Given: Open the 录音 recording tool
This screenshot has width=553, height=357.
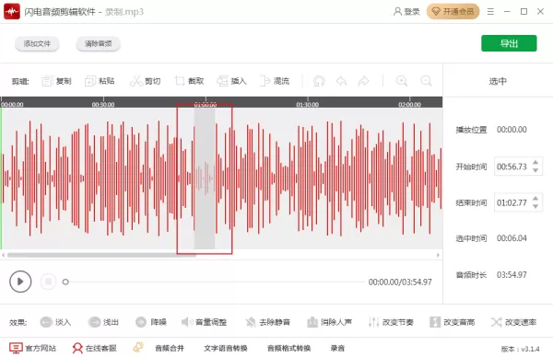Looking at the screenshot, I should pyautogui.click(x=337, y=348).
